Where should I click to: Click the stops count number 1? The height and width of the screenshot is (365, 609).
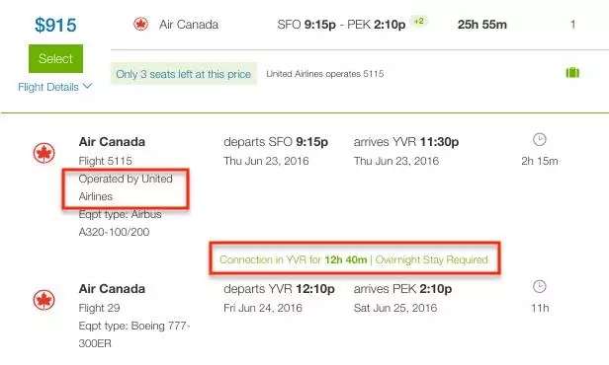tap(572, 25)
